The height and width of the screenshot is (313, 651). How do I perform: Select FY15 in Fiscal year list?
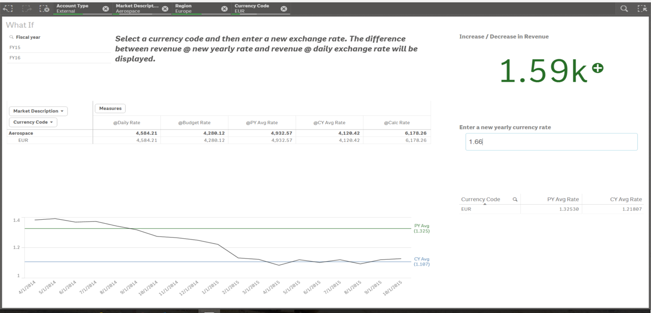pos(59,47)
